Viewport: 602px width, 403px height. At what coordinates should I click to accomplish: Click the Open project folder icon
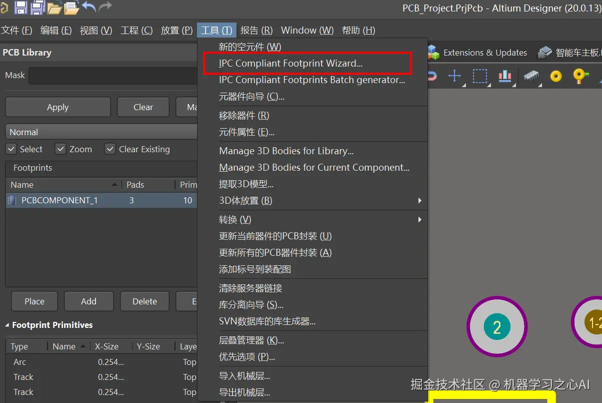click(72, 7)
